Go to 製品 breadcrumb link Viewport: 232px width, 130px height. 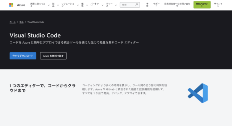[21, 22]
